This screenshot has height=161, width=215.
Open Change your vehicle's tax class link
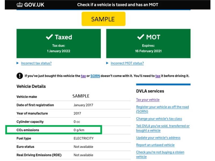tap(159, 119)
